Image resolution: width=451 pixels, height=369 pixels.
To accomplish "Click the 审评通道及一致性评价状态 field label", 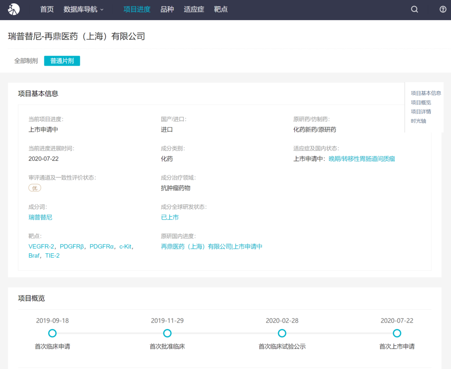I will click(62, 178).
